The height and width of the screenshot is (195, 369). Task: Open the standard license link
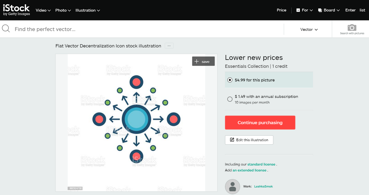(261, 164)
